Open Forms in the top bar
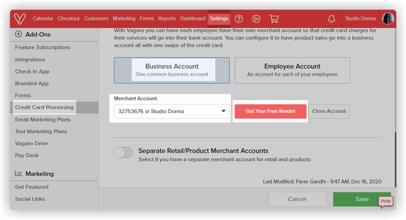406x220 pixels. (x=147, y=19)
